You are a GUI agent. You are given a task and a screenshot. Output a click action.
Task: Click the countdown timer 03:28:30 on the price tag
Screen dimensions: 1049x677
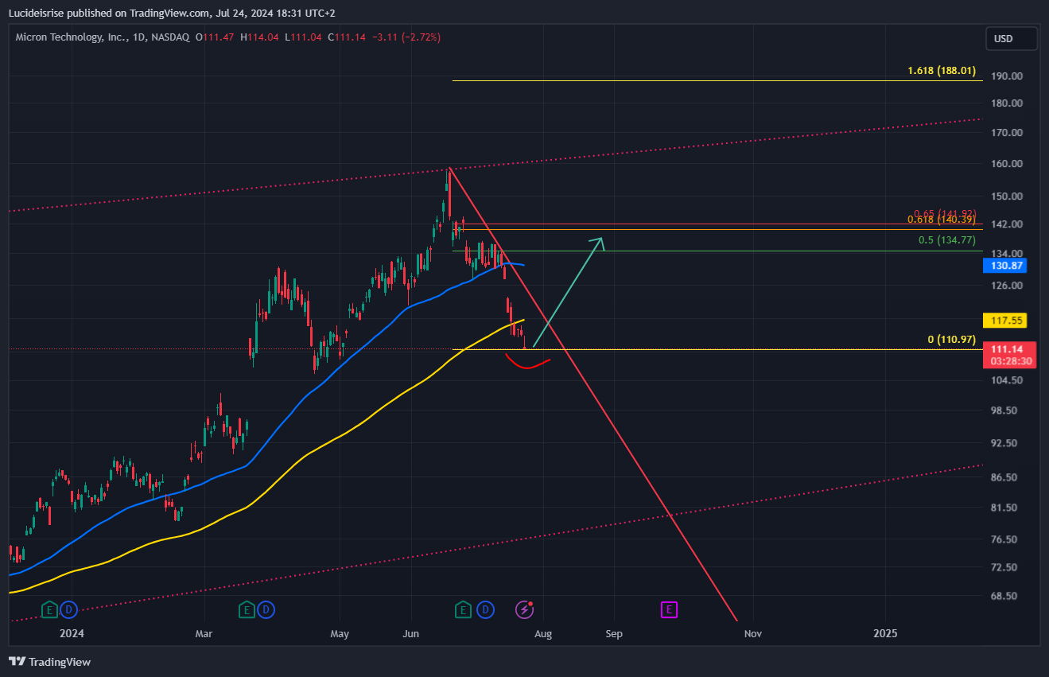click(x=1010, y=361)
